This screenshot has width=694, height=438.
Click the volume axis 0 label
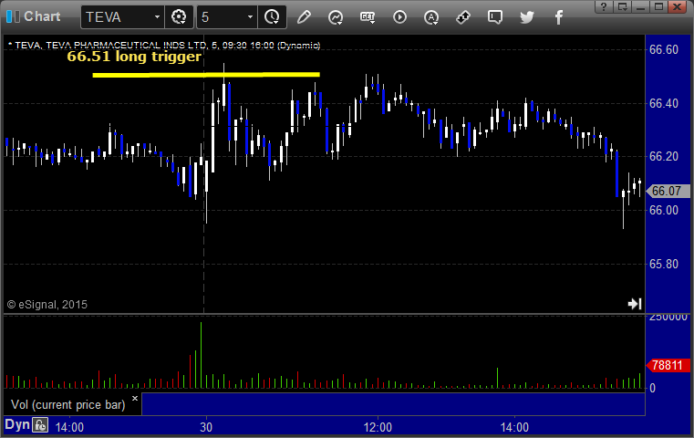pyautogui.click(x=652, y=388)
